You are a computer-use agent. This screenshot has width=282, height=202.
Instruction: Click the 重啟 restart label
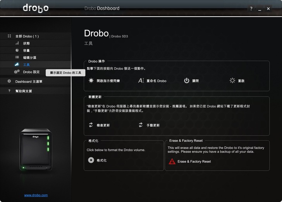(x=241, y=81)
